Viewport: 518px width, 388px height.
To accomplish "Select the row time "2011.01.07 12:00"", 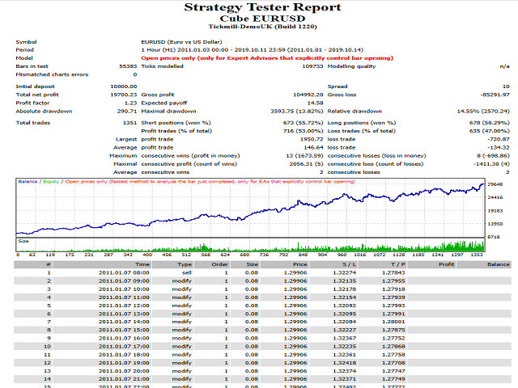I will (x=124, y=306).
